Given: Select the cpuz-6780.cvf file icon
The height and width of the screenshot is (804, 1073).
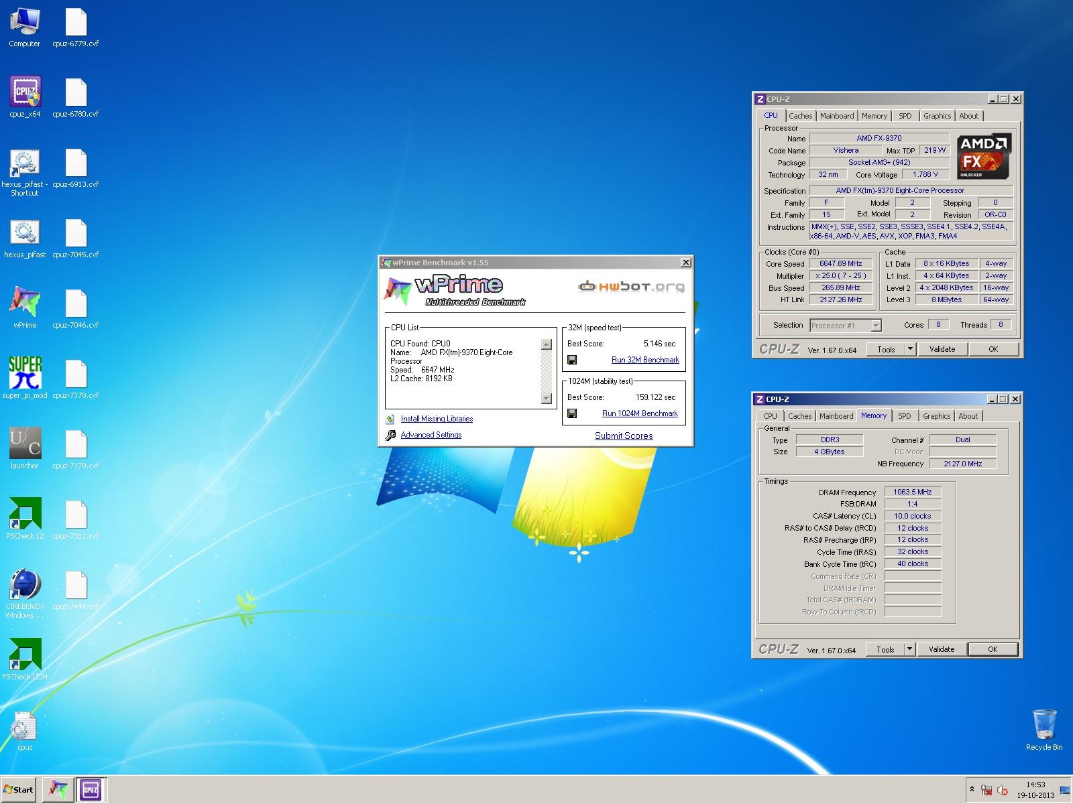Looking at the screenshot, I should [76, 98].
